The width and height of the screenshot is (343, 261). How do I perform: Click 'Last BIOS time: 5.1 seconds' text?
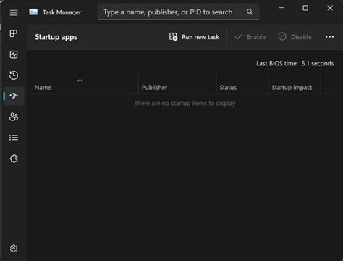pos(295,63)
